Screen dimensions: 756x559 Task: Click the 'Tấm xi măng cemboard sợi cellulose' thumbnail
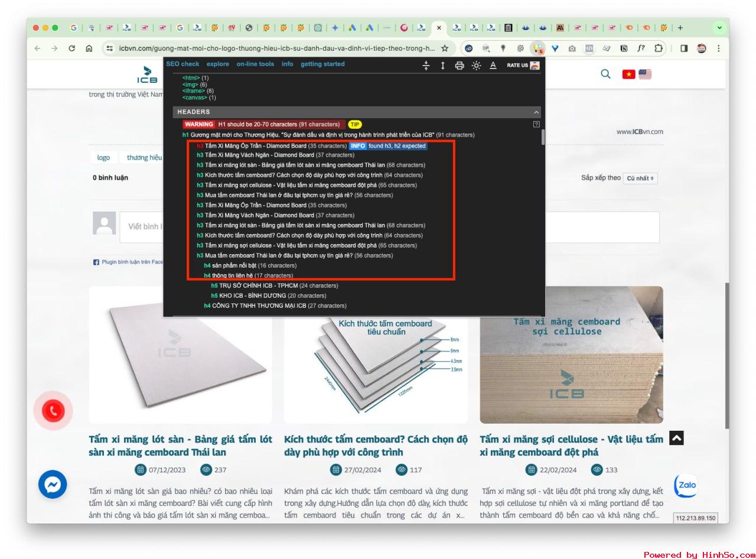point(571,355)
